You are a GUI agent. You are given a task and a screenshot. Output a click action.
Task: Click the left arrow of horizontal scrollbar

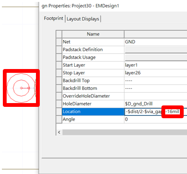coord(59,132)
